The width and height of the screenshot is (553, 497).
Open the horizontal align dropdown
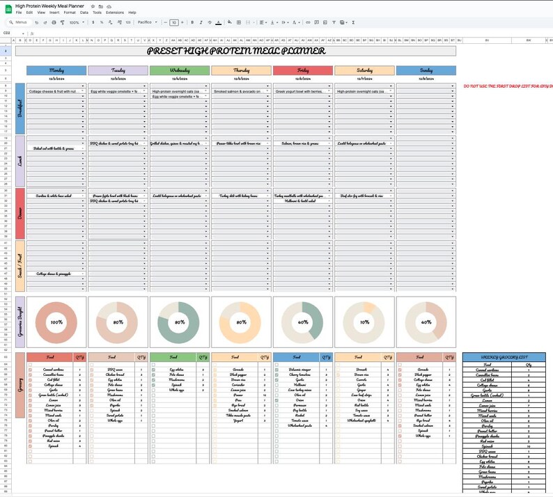263,22
